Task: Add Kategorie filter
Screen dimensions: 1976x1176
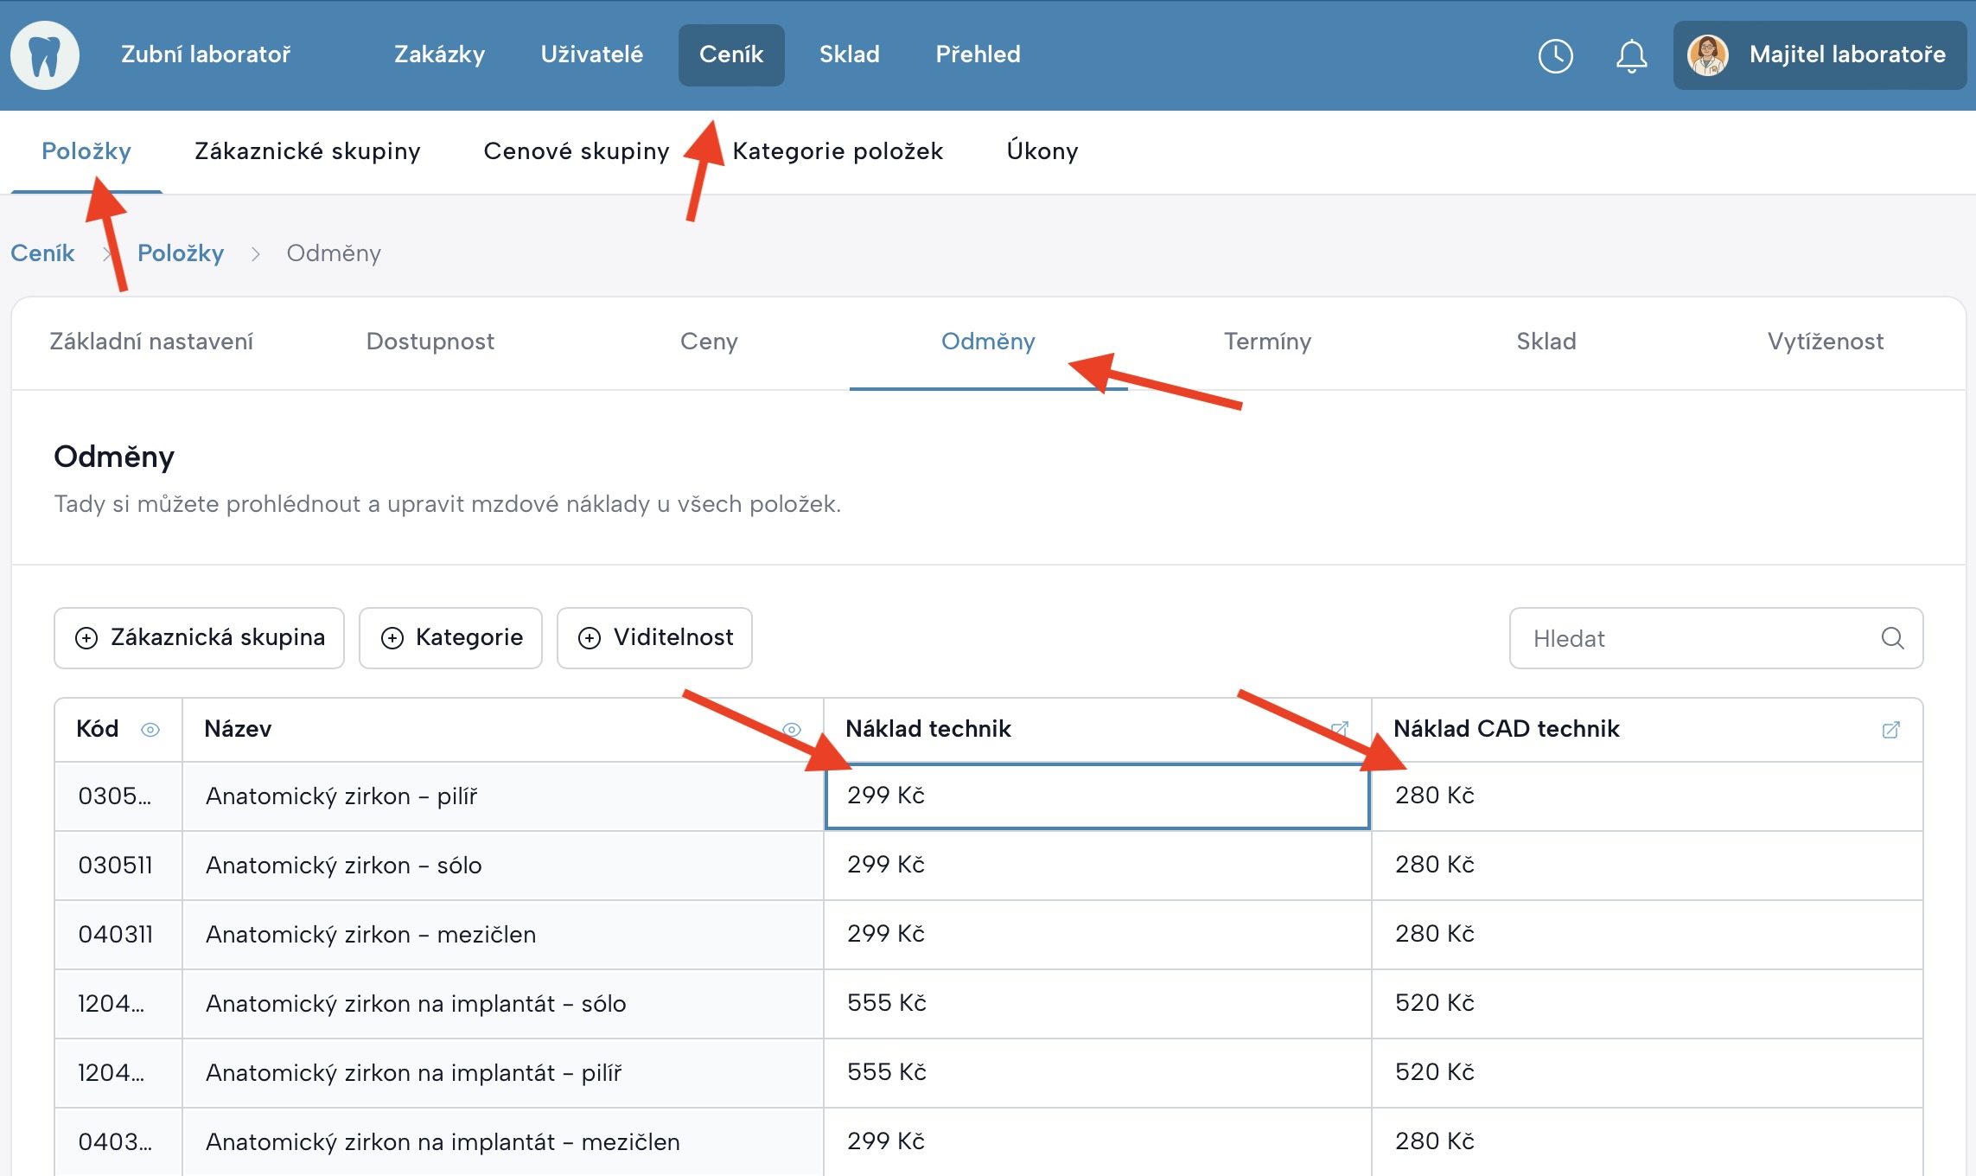Action: tap(450, 638)
